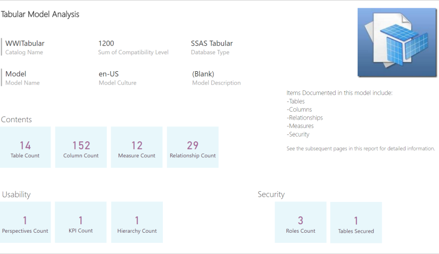
Task: Select the Model Name card
Action: coord(22,78)
